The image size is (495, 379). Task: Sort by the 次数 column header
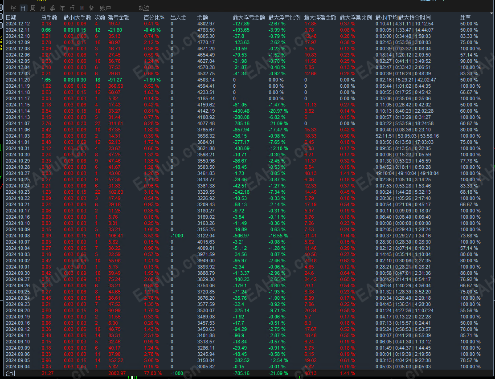tap(100, 17)
